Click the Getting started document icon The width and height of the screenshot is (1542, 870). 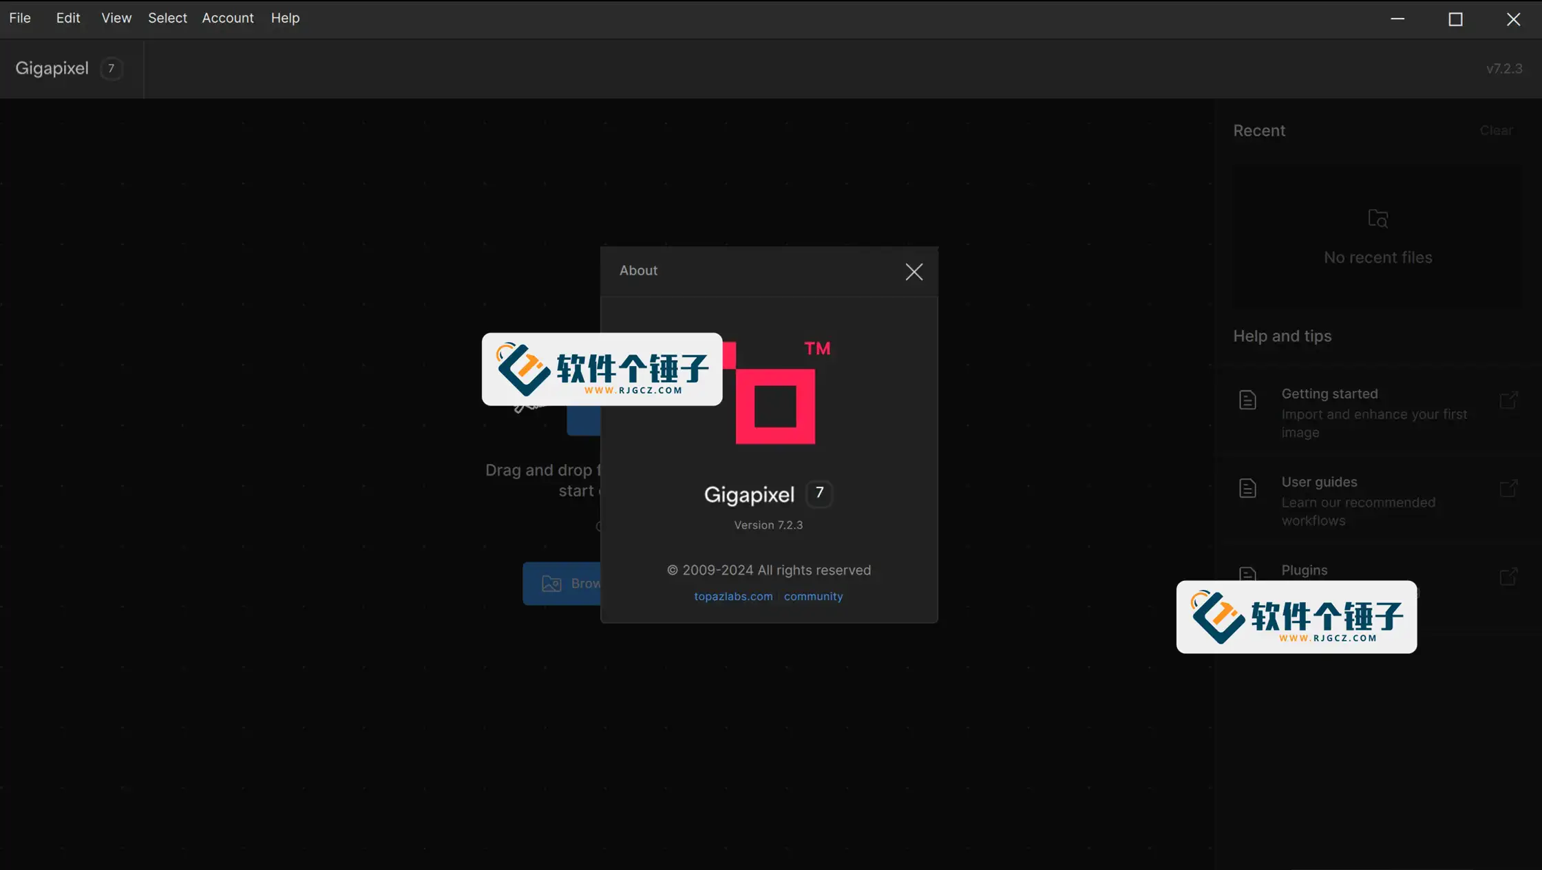click(1247, 400)
